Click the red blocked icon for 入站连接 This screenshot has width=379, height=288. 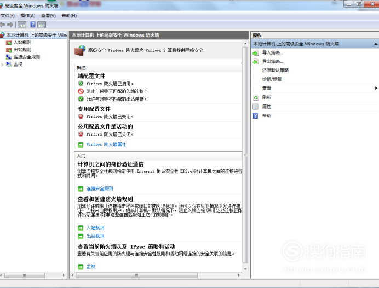pyautogui.click(x=81, y=91)
